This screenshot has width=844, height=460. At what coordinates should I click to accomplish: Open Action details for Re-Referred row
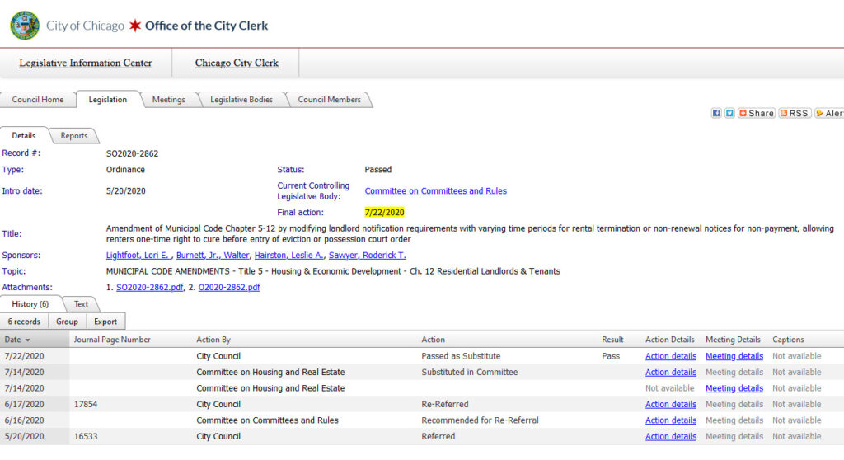tap(671, 405)
